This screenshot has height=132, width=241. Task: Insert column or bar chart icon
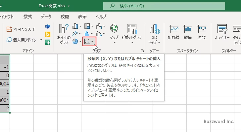pos(75,26)
